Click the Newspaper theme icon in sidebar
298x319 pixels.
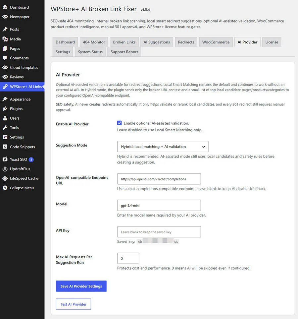click(x=5, y=17)
